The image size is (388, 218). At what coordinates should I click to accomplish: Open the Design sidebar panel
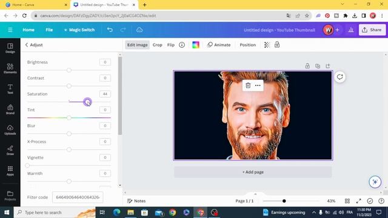click(x=10, y=48)
